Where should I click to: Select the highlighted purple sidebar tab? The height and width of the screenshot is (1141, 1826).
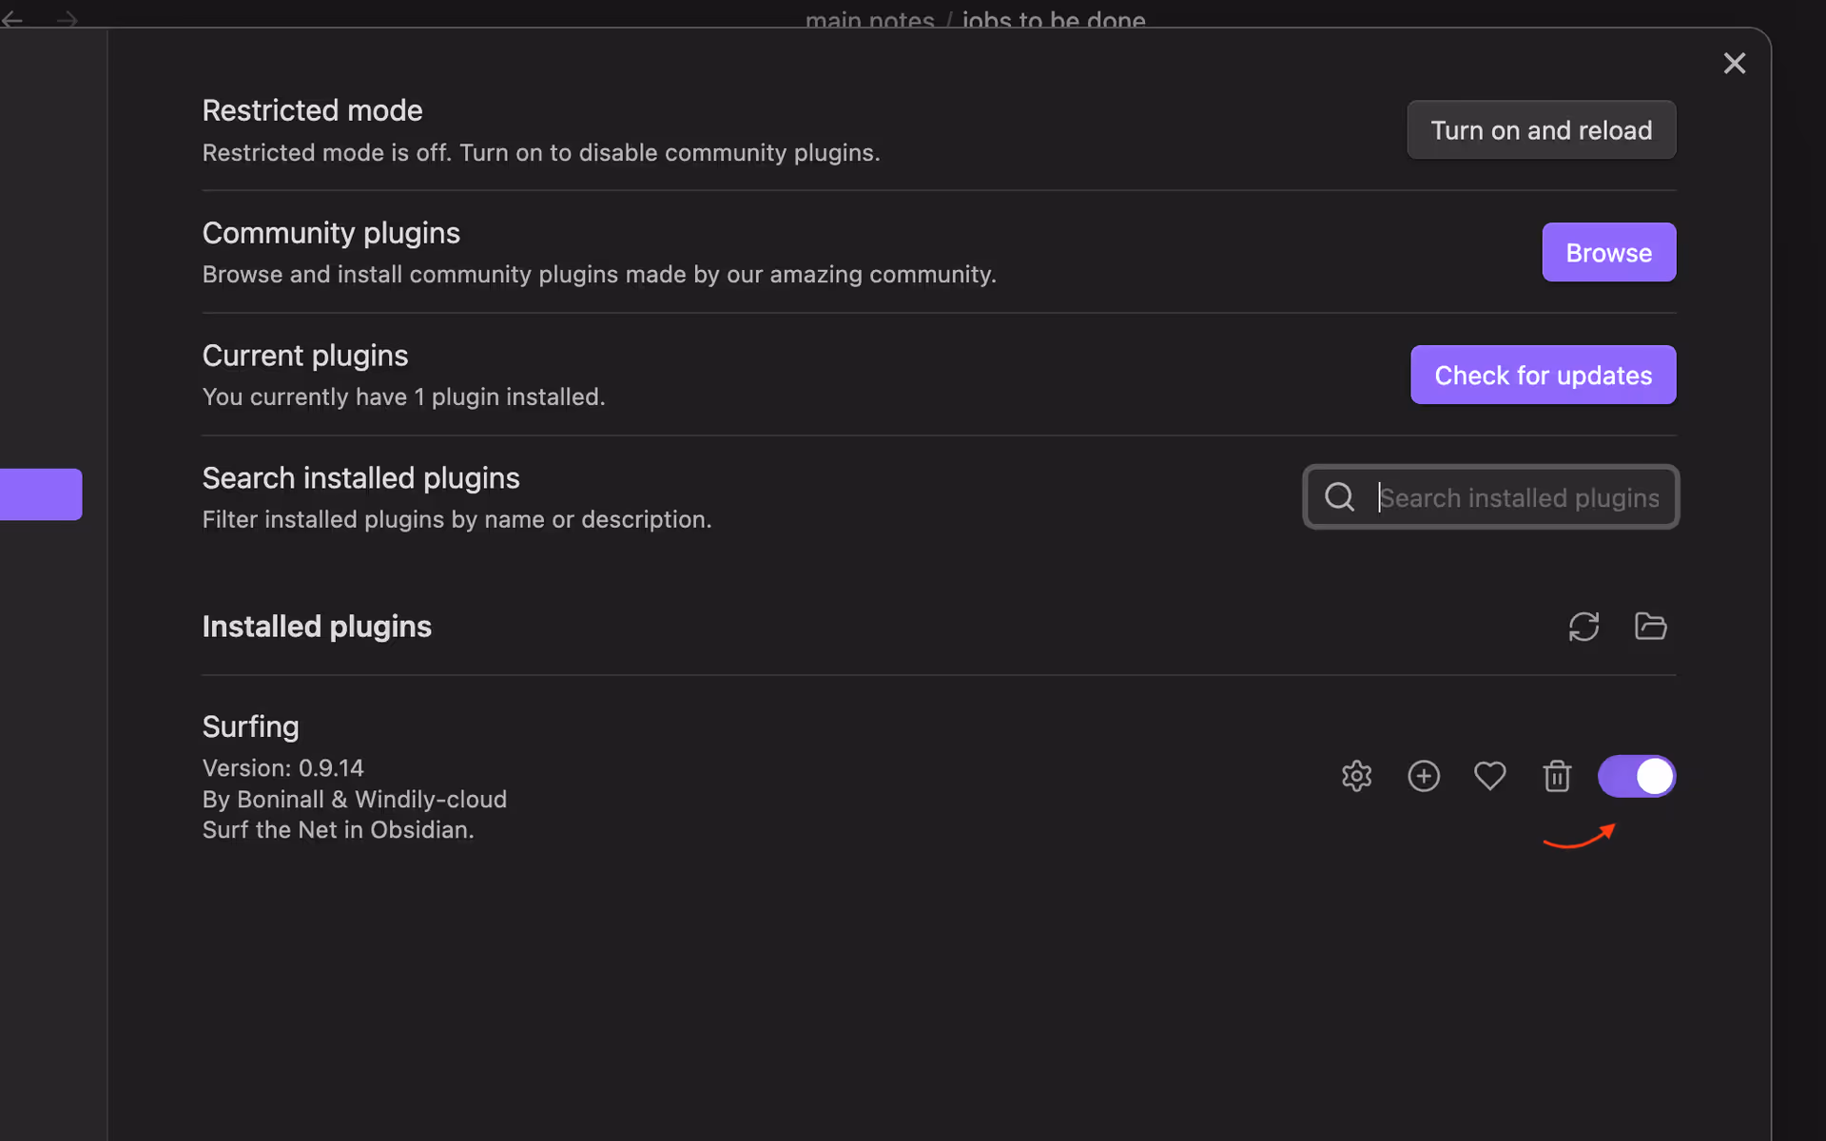41,494
